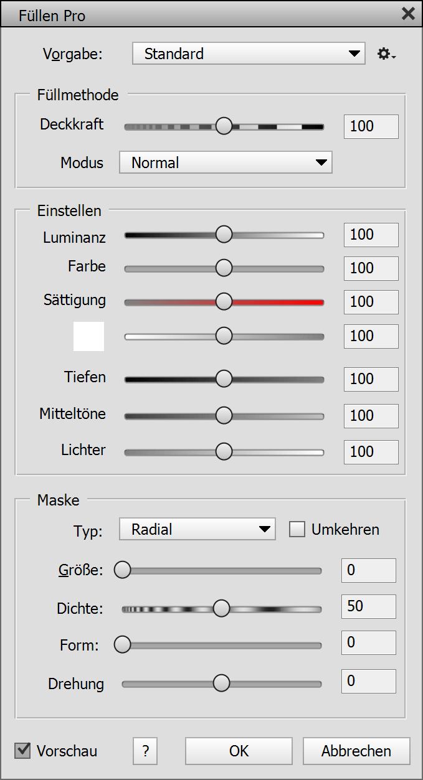The image size is (423, 780).
Task: Enable the Umkehren mask checkbox
Action: pos(298,530)
